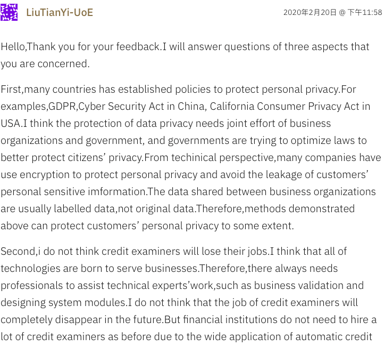The height and width of the screenshot is (346, 384).
Task: Click the "Hello,Thank you for your feedback" sentence
Action: [81, 46]
